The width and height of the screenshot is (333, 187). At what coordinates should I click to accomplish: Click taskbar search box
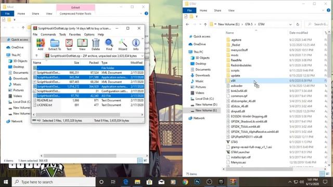(x=54, y=182)
